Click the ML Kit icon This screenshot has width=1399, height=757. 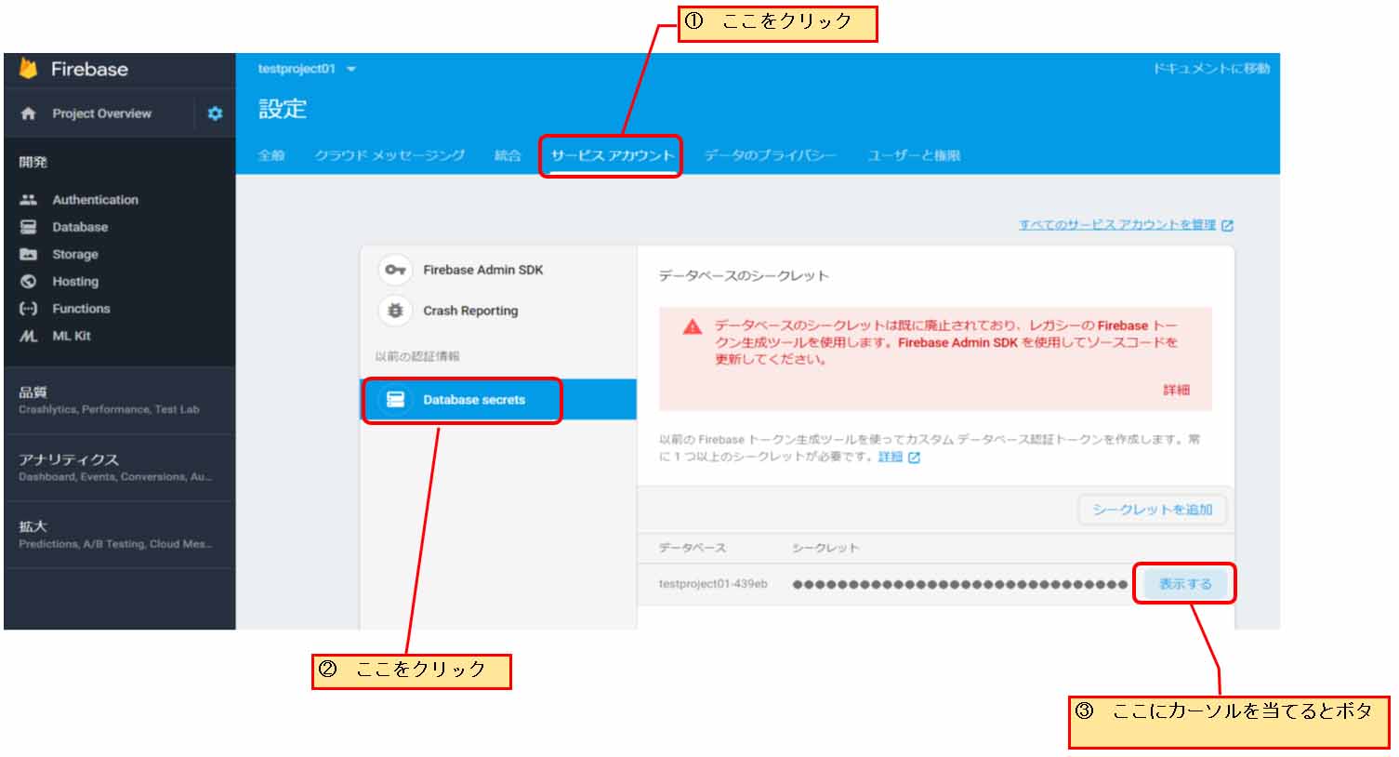29,336
